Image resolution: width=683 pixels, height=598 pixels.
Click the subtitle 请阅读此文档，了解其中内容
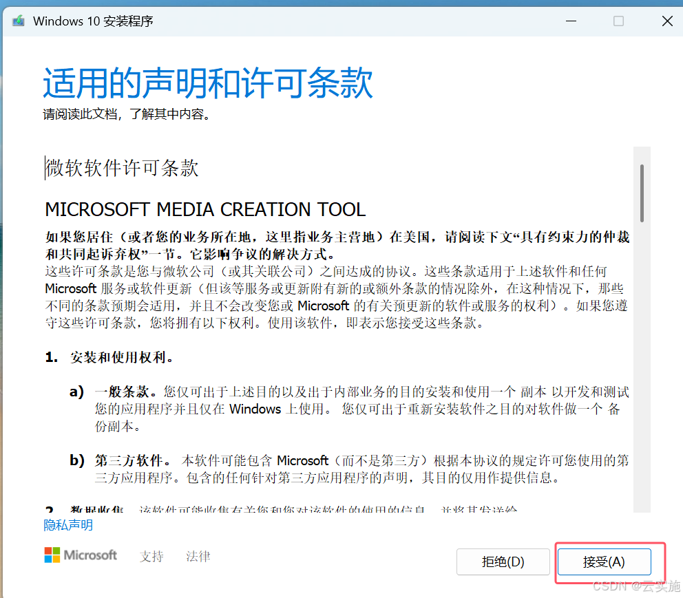pyautogui.click(x=126, y=114)
